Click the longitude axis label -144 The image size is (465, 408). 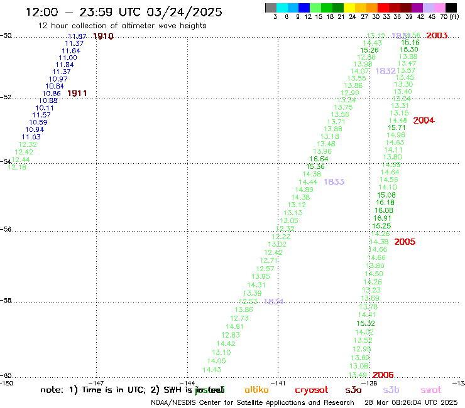tap(187, 384)
